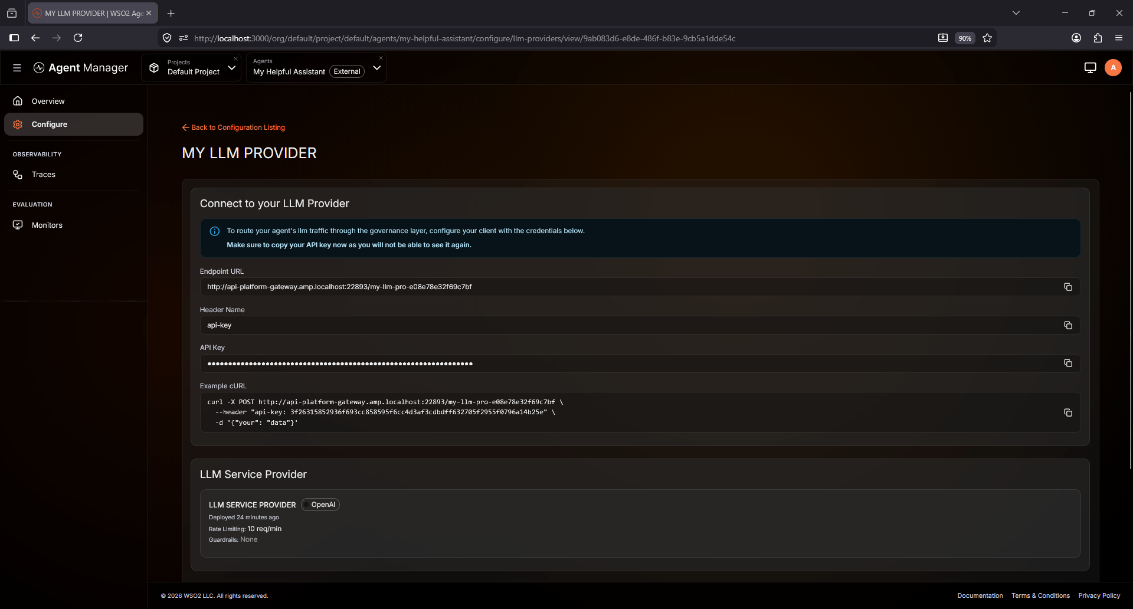This screenshot has width=1133, height=609.
Task: Copy the API Key value
Action: (x=1067, y=363)
